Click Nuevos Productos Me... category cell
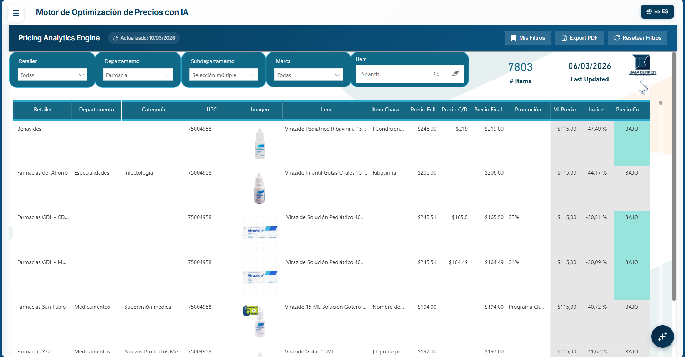The image size is (685, 357). [153, 352]
